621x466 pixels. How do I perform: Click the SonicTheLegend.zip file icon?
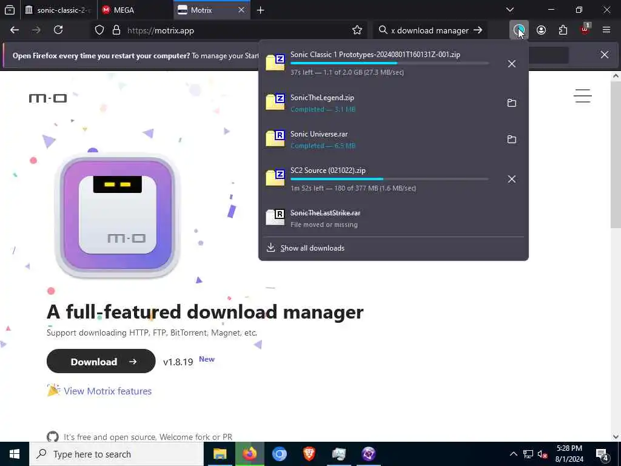[x=275, y=102]
